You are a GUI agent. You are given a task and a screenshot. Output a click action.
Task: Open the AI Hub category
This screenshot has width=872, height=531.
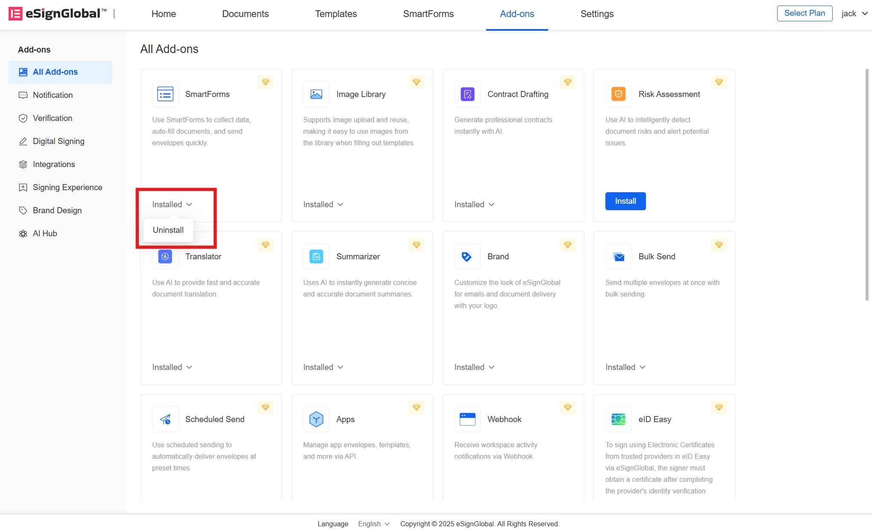pyautogui.click(x=60, y=233)
